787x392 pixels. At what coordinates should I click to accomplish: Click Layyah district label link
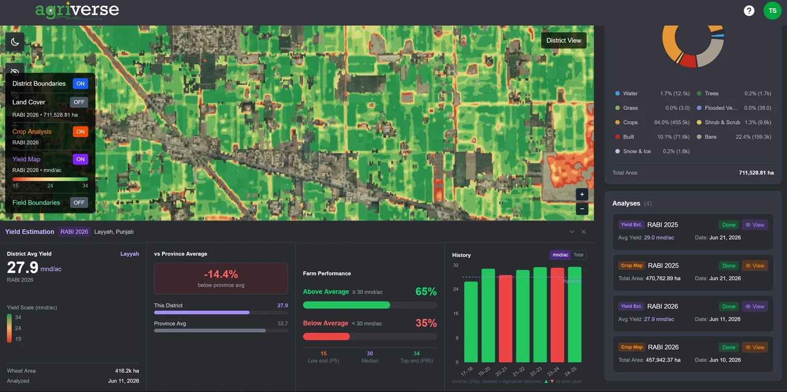[130, 254]
